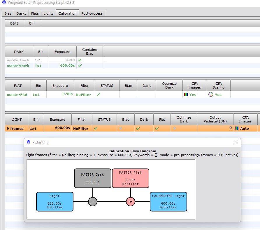Screen dimensions: 260x230
Task: Click Exposure header in DARK table
Action: coord(62,51)
